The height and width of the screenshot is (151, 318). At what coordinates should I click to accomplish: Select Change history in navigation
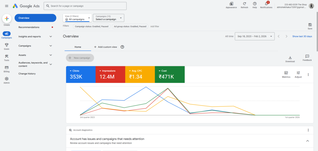click(x=27, y=74)
